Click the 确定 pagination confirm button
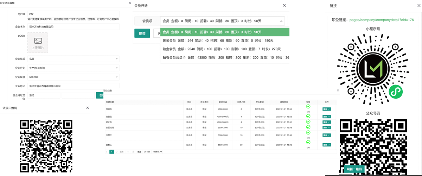 (139, 152)
